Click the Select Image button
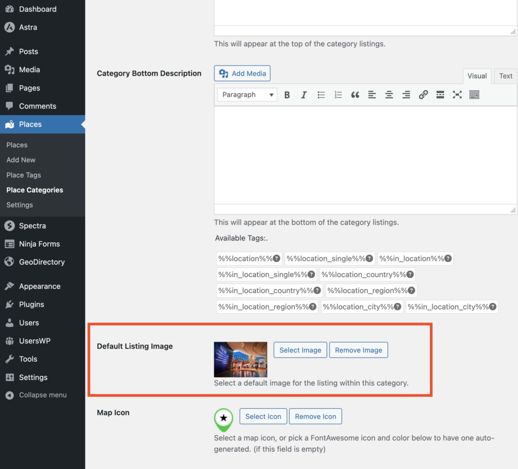The image size is (518, 469). (x=300, y=350)
